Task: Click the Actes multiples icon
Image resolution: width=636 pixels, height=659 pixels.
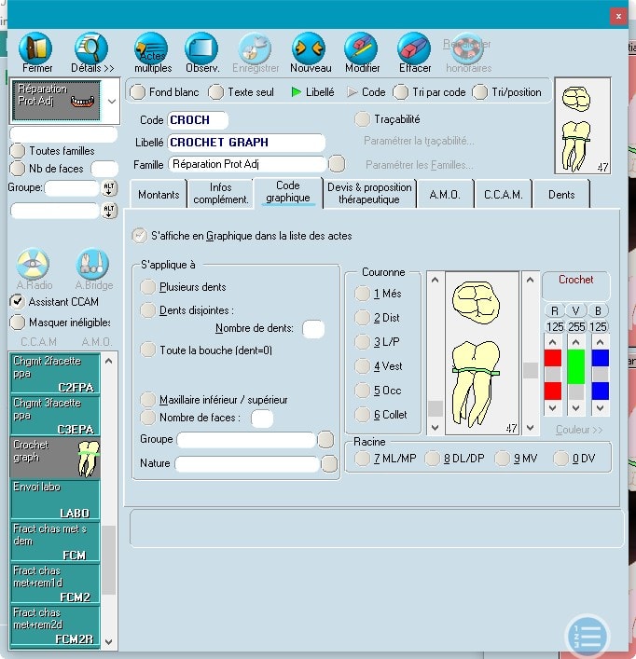Action: [151, 48]
